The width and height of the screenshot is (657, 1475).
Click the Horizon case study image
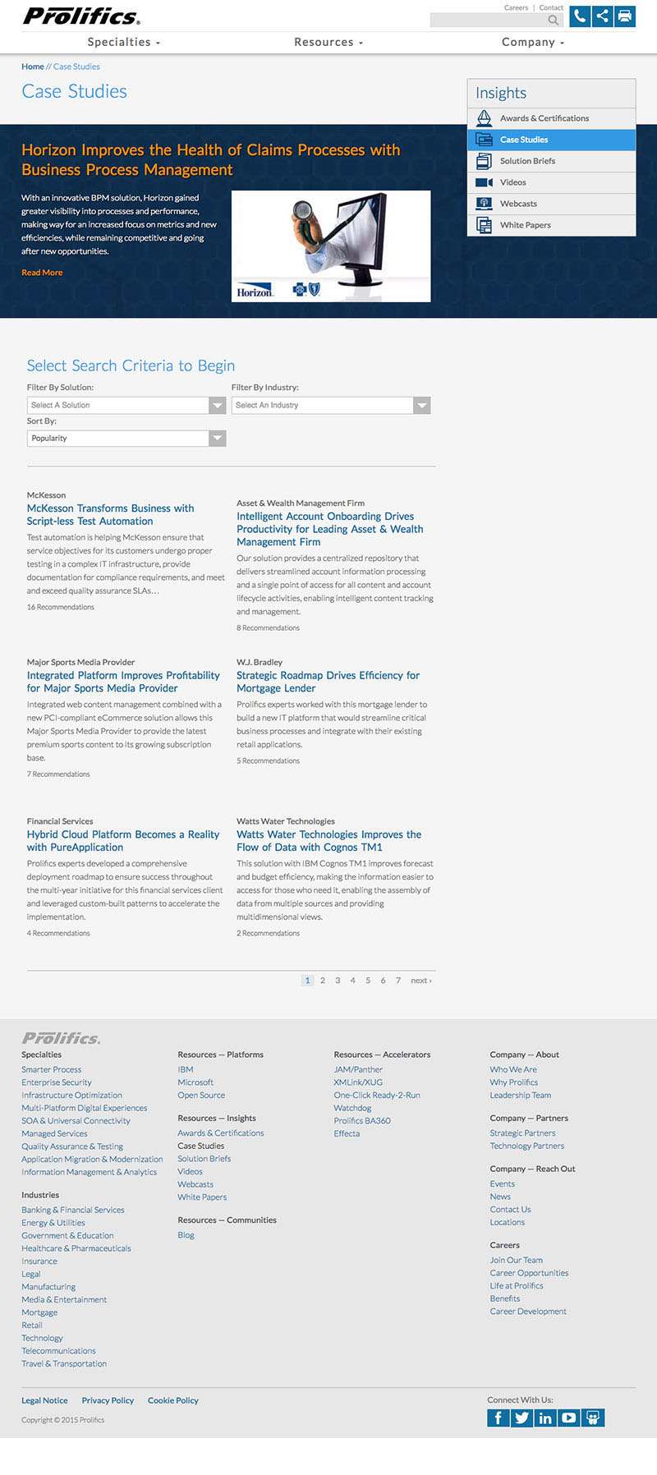click(331, 246)
